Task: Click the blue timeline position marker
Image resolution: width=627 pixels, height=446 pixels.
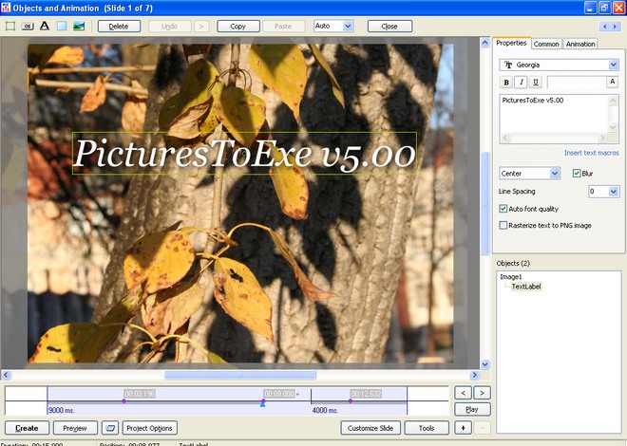Action: [x=263, y=405]
